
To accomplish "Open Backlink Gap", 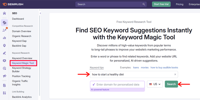I will [x=19, y=46].
